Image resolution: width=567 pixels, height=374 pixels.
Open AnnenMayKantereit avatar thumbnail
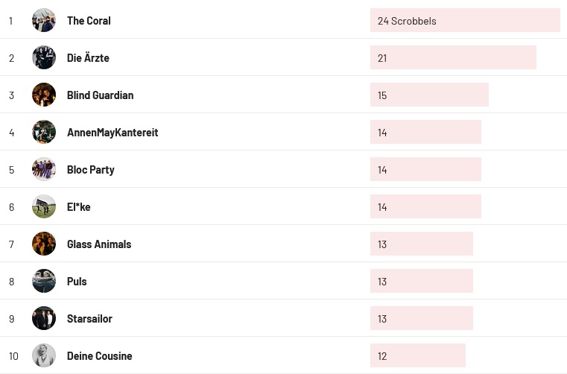[44, 132]
